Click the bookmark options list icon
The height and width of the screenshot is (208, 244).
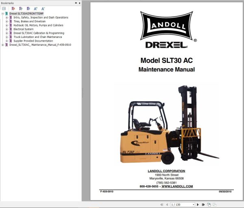click(x=4, y=9)
